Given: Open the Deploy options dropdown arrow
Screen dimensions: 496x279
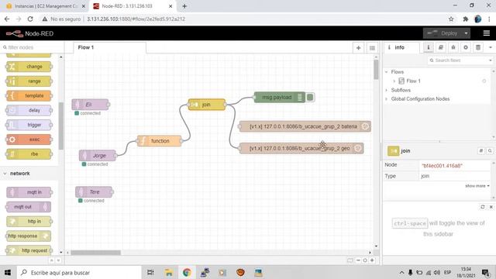Looking at the screenshot, I should point(466,33).
